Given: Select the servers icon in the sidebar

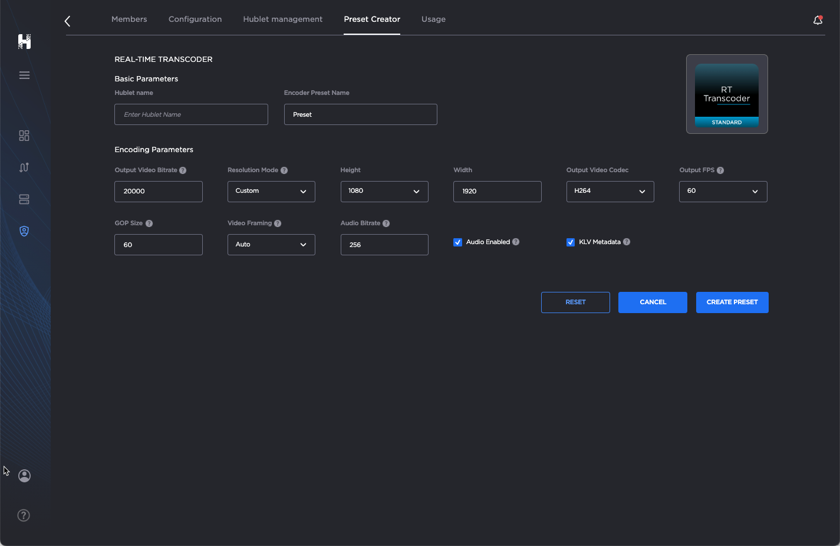Looking at the screenshot, I should tap(24, 199).
